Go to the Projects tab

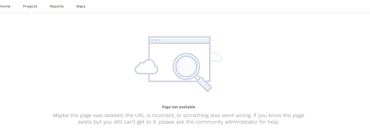[x=30, y=6]
